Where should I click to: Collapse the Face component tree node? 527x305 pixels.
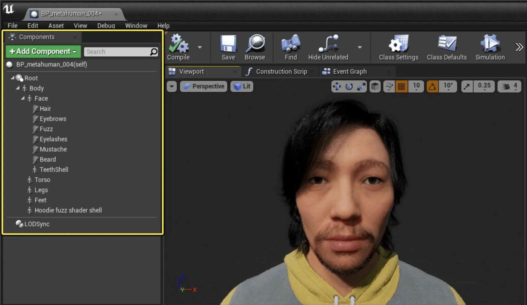pyautogui.click(x=23, y=98)
